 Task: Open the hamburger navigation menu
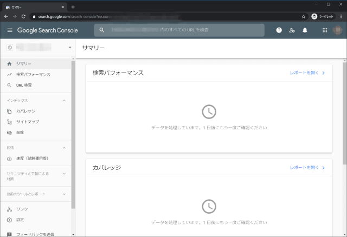tap(10, 30)
